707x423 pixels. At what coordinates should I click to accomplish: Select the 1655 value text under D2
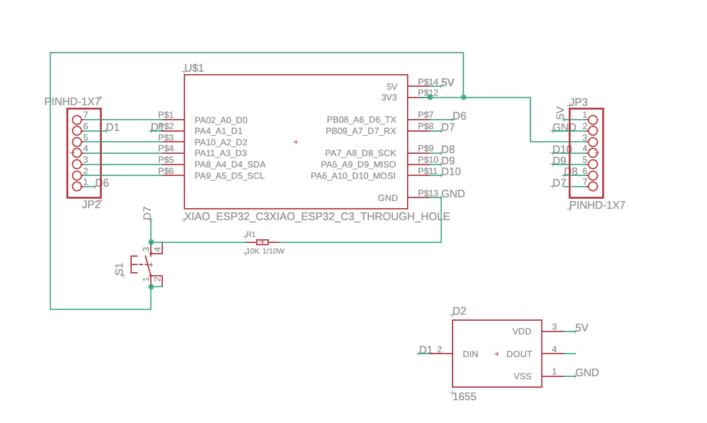tap(465, 397)
